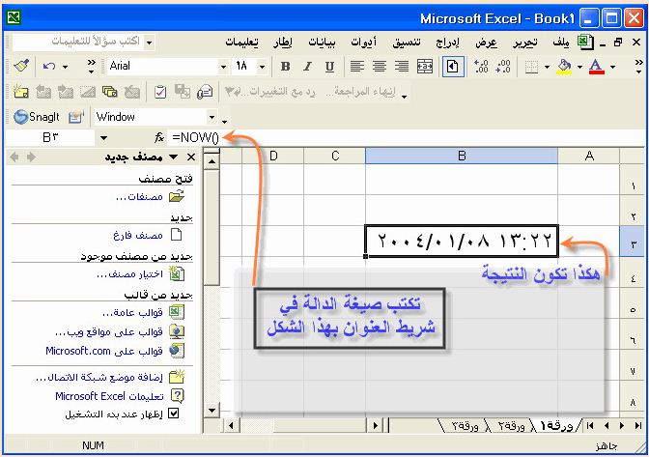Open the إدراج (Insert) menu

[447, 43]
